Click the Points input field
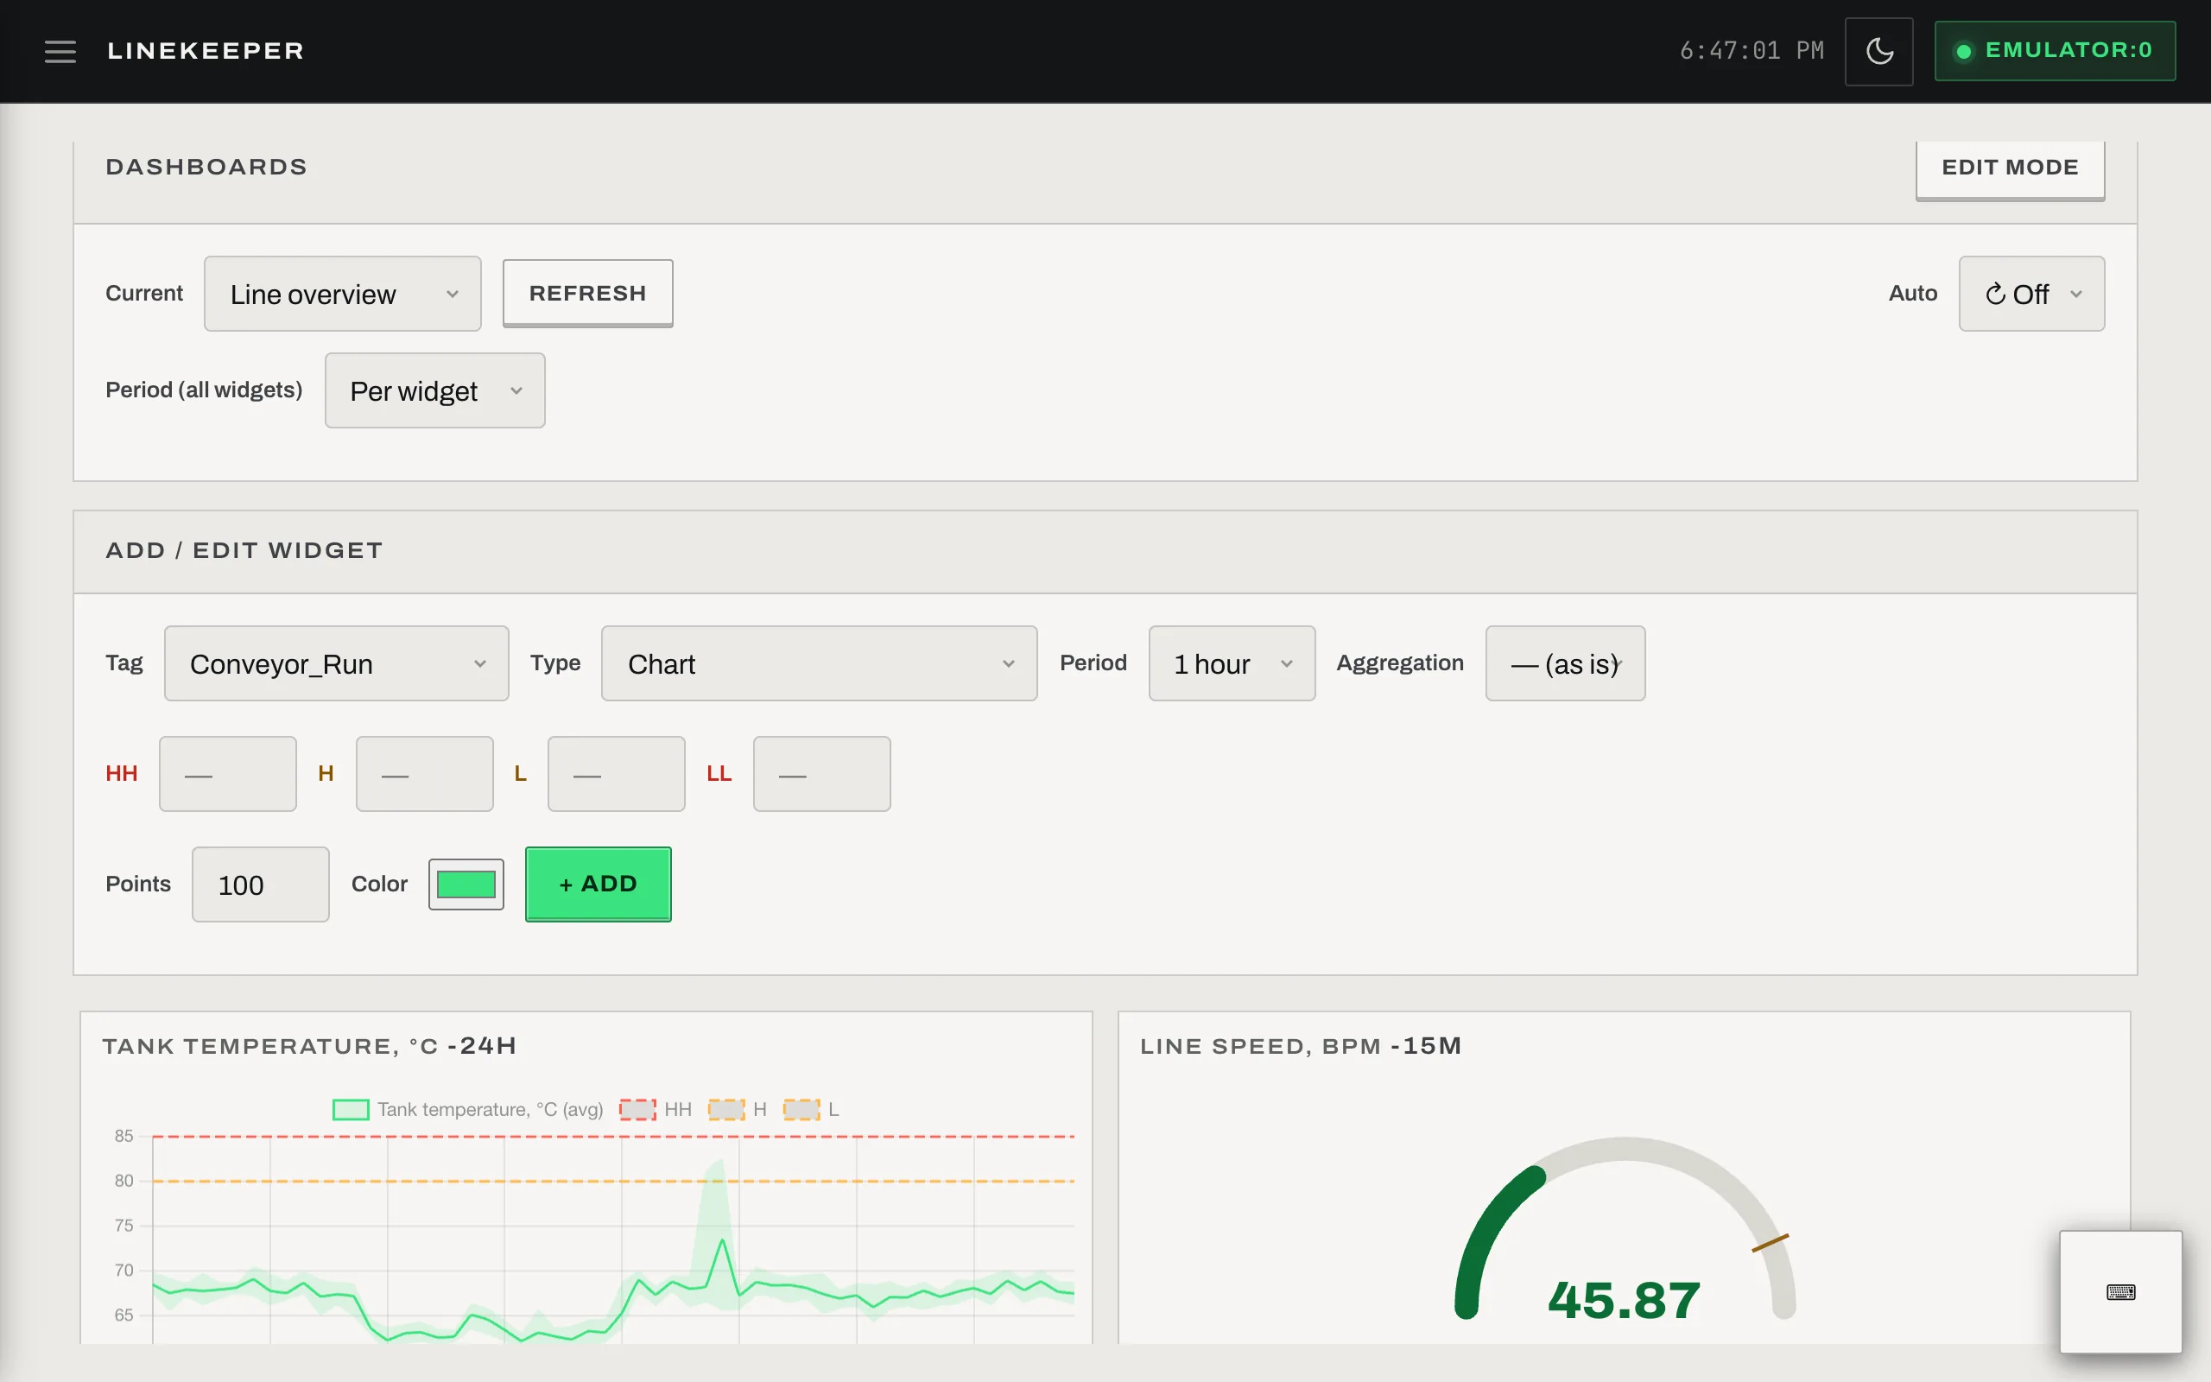Screen dimensions: 2211x1382 click(x=260, y=884)
